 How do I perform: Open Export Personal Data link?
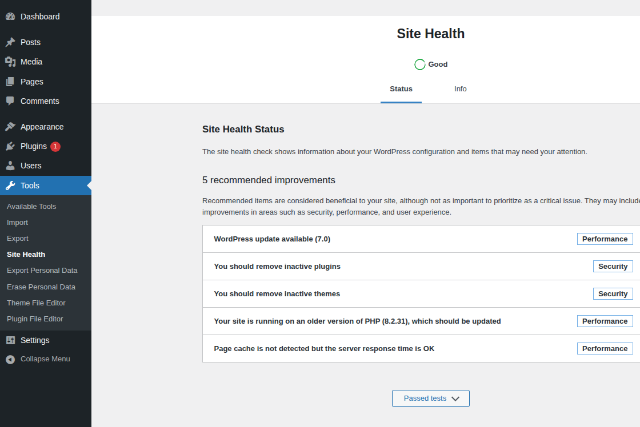tap(42, 271)
